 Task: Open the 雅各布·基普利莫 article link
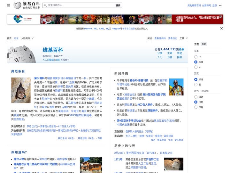(139, 80)
